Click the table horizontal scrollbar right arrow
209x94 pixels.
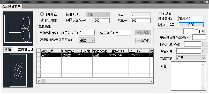[x=151, y=81]
